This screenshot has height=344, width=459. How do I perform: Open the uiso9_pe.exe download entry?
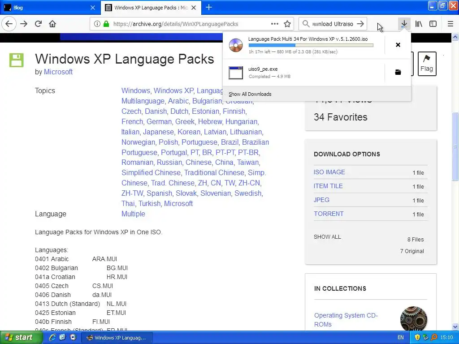coord(303,73)
